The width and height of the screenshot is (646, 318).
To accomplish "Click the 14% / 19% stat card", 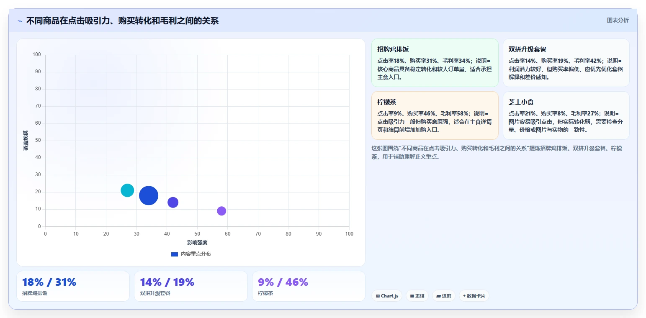I will pyautogui.click(x=191, y=286).
